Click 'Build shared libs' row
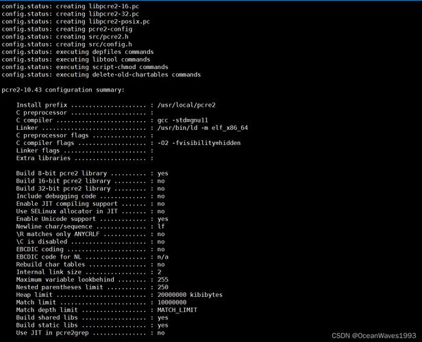 tap(92, 317)
